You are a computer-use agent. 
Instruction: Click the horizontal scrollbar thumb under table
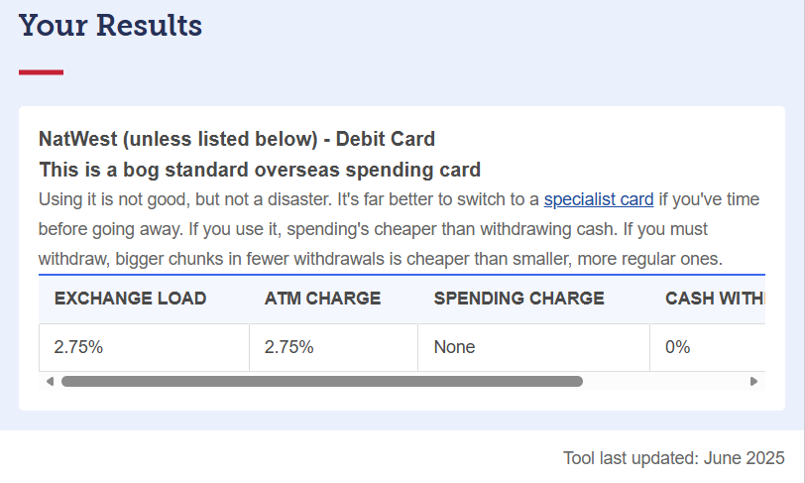[322, 381]
